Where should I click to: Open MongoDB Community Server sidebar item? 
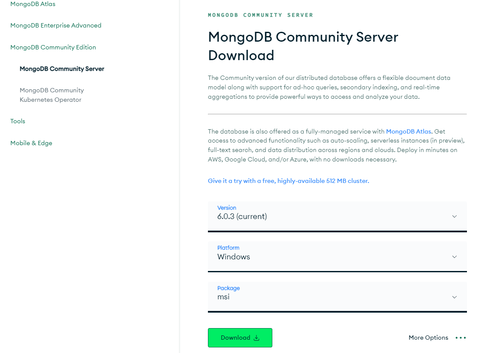62,69
